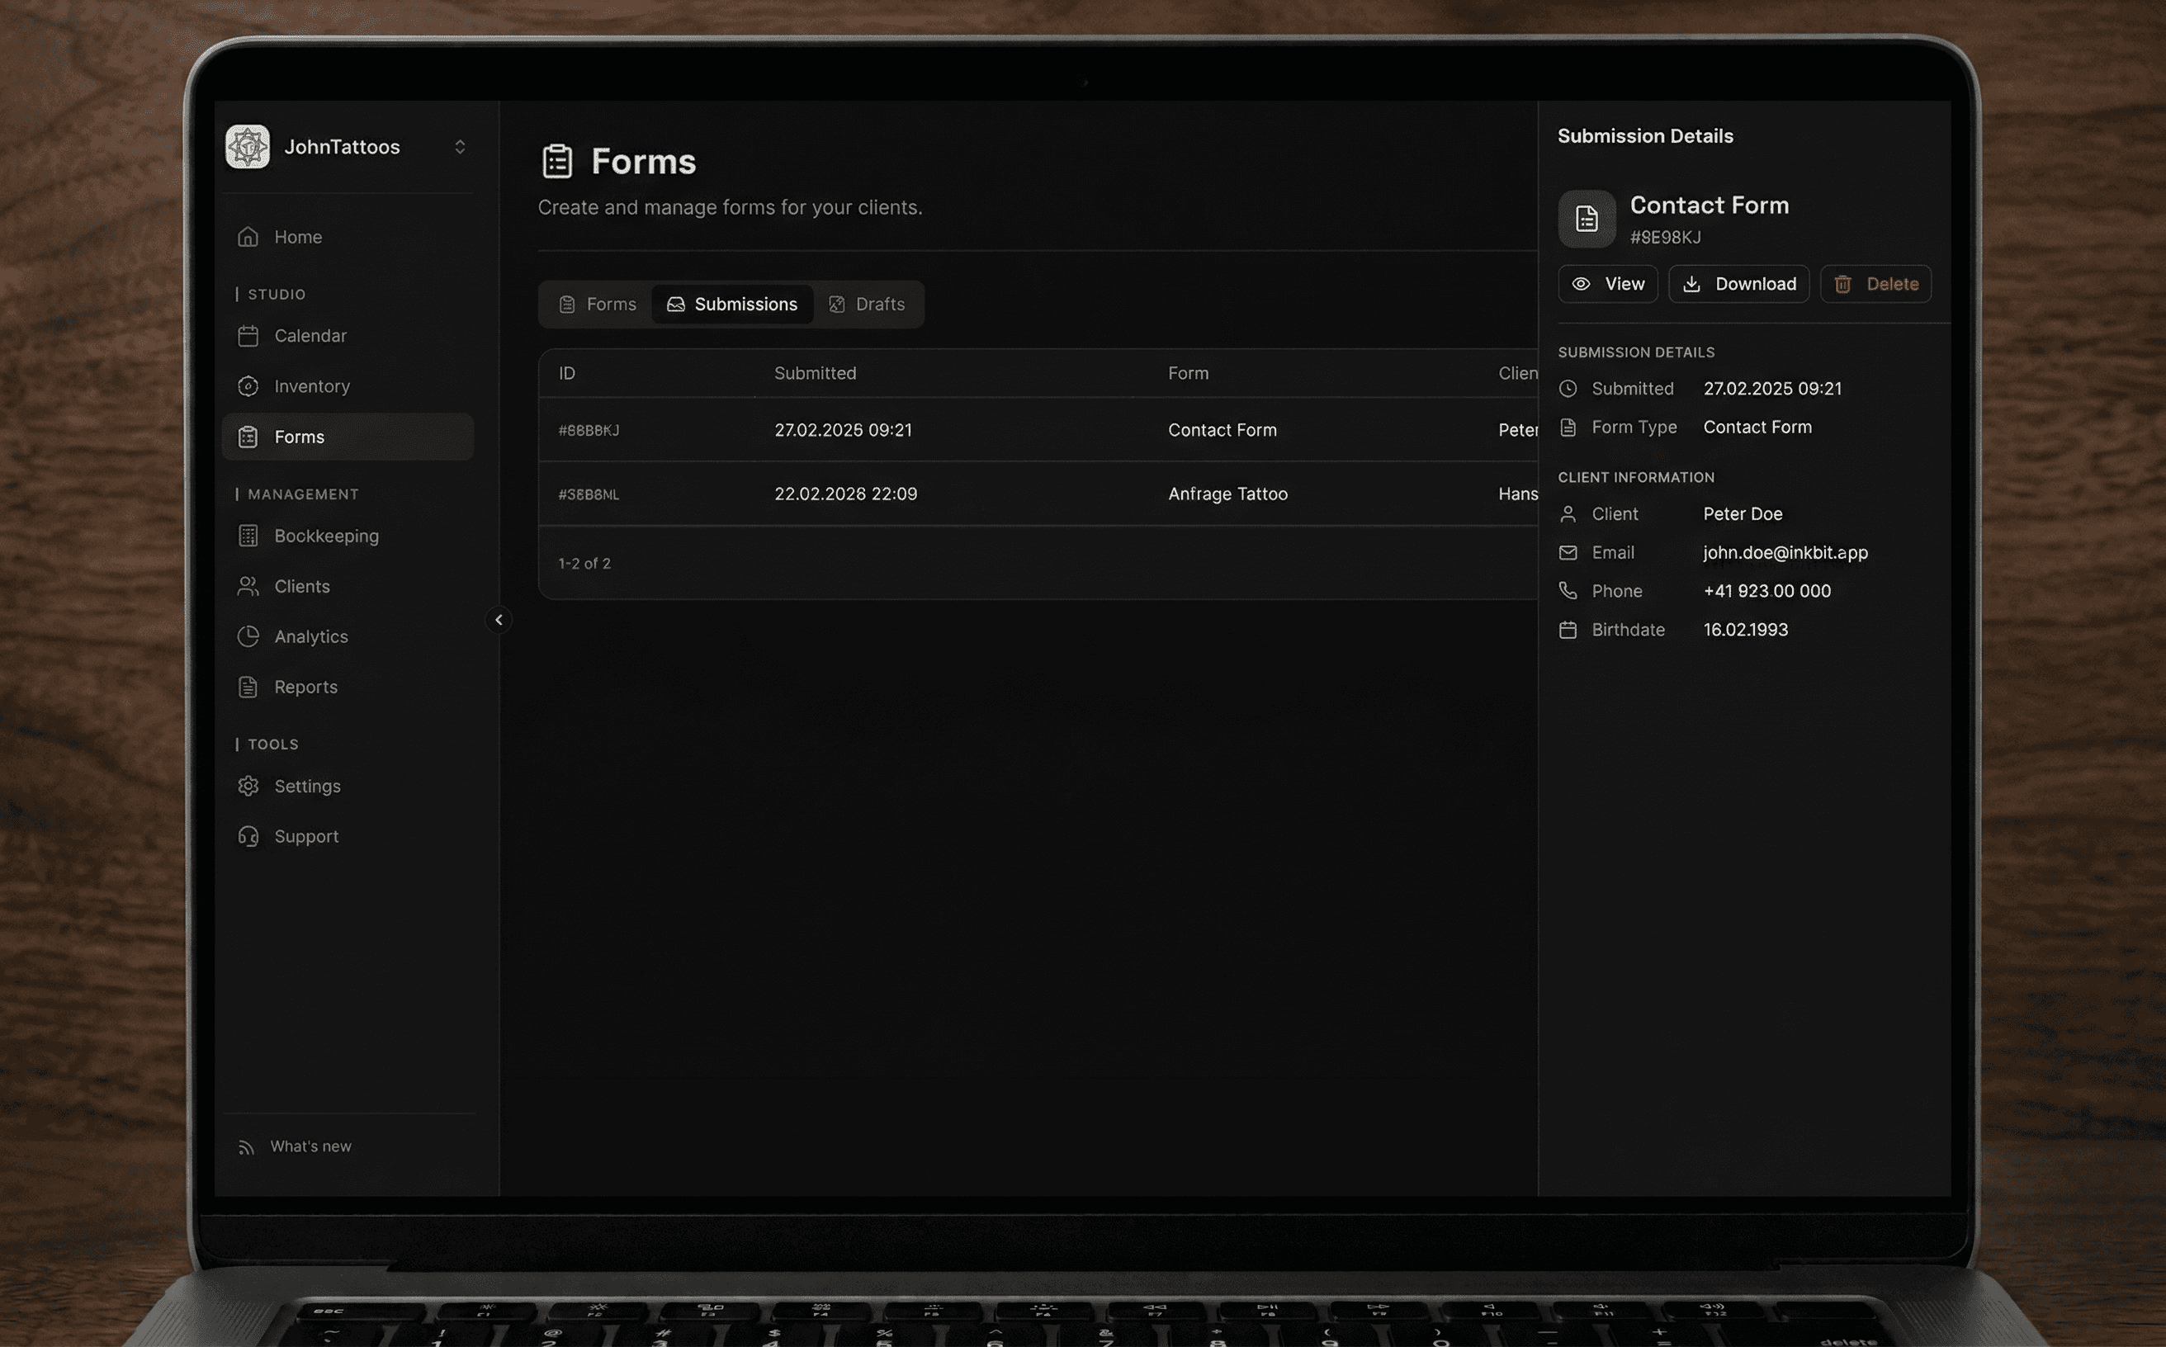The height and width of the screenshot is (1347, 2166).
Task: Click the JohnTattoos studio logo
Action: click(248, 147)
